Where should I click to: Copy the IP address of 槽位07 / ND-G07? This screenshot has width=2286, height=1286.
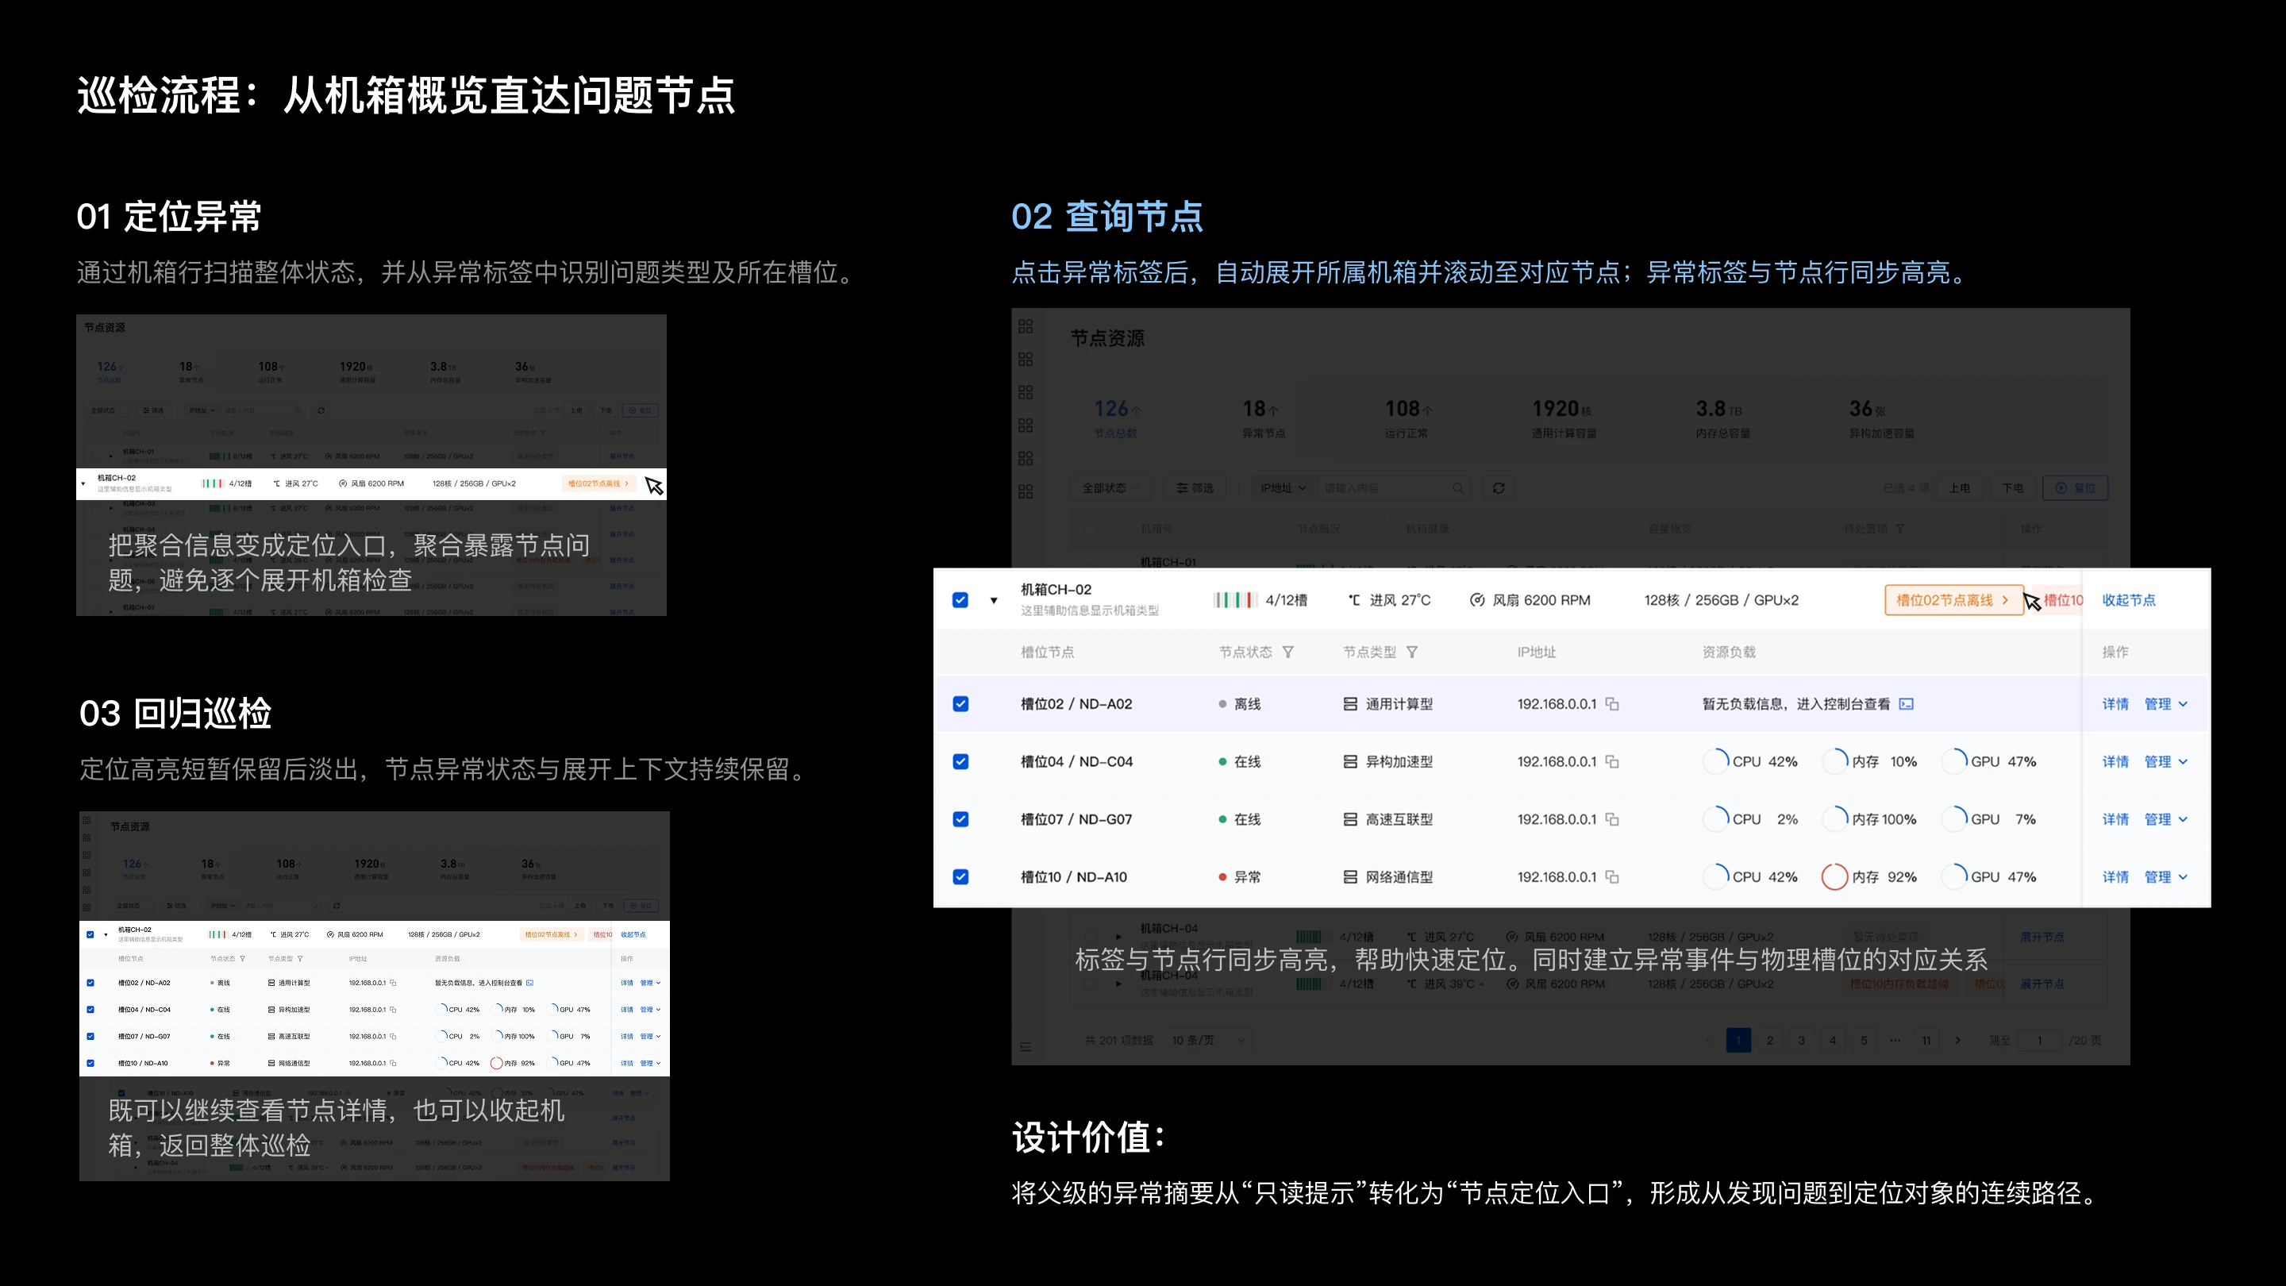[x=1612, y=819]
